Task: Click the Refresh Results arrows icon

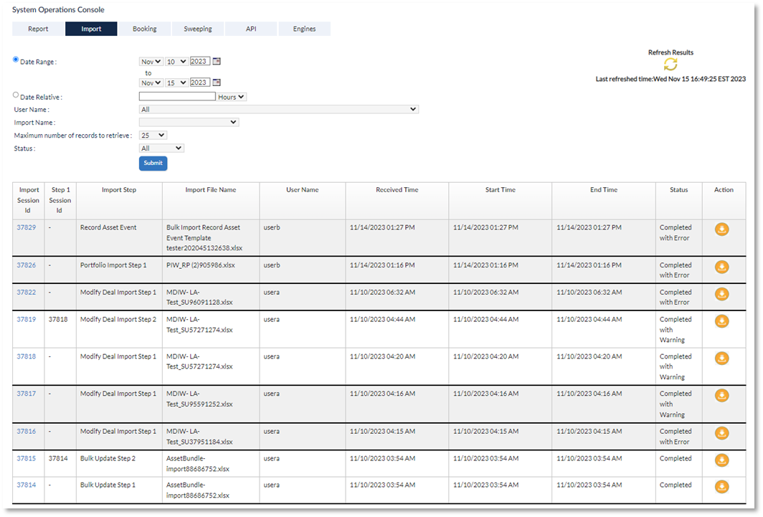Action: click(670, 65)
